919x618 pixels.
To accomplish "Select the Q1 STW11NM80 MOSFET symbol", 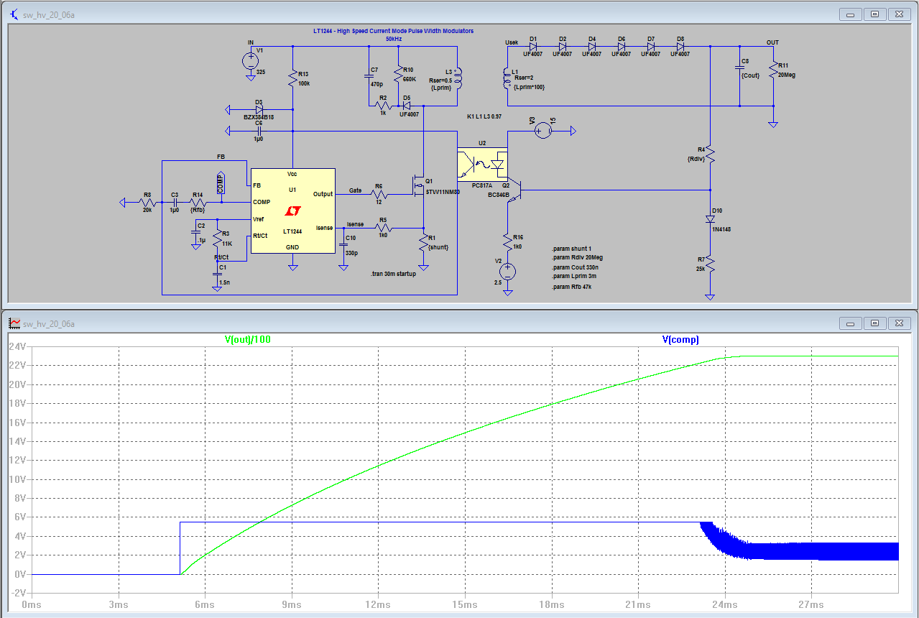I will click(x=419, y=185).
